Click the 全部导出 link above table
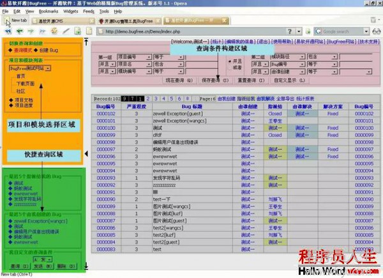 tap(285, 99)
